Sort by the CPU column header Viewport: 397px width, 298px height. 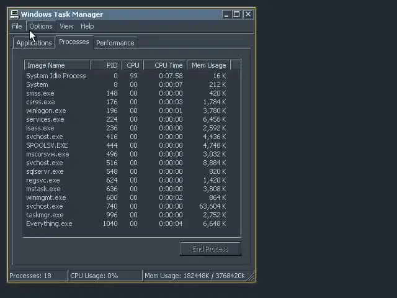tap(133, 65)
